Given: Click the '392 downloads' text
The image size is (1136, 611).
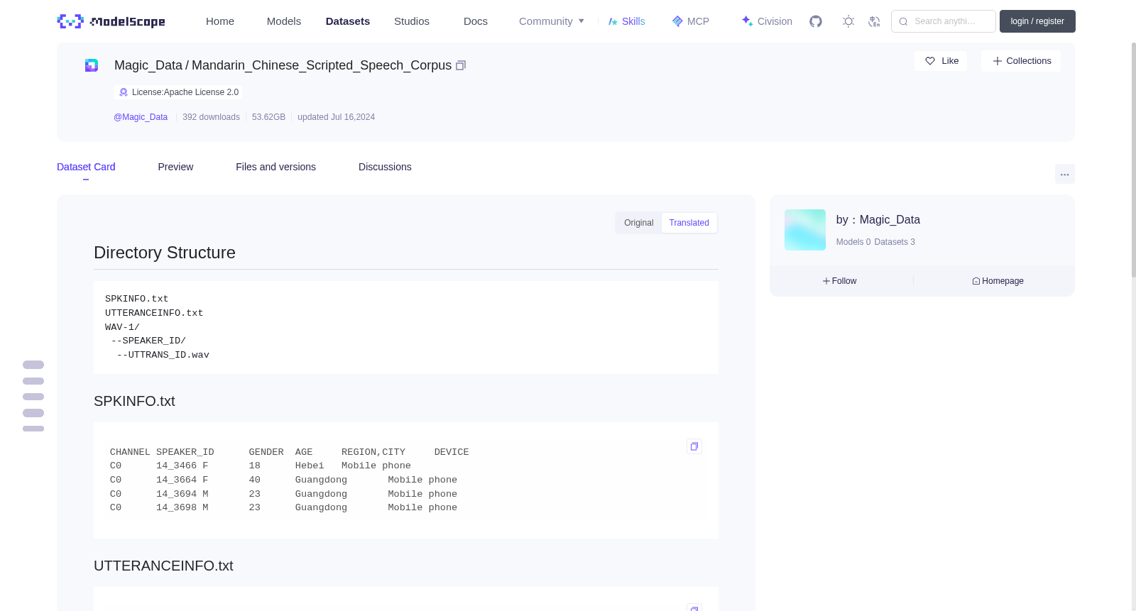Looking at the screenshot, I should coord(211,117).
